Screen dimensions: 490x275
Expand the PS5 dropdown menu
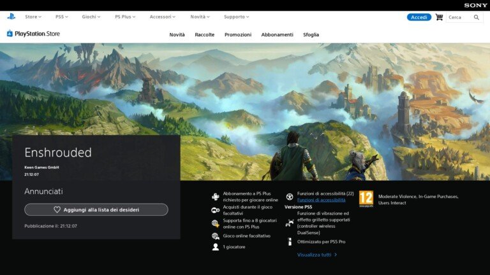point(61,17)
